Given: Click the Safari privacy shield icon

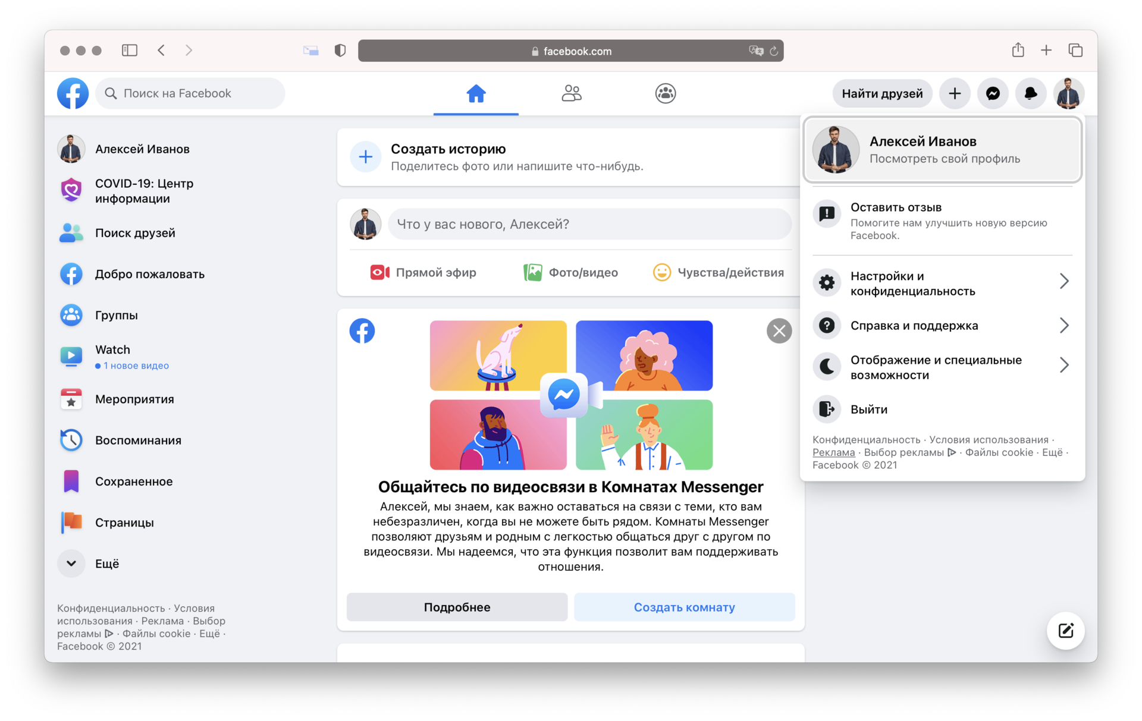Looking at the screenshot, I should pyautogui.click(x=340, y=51).
